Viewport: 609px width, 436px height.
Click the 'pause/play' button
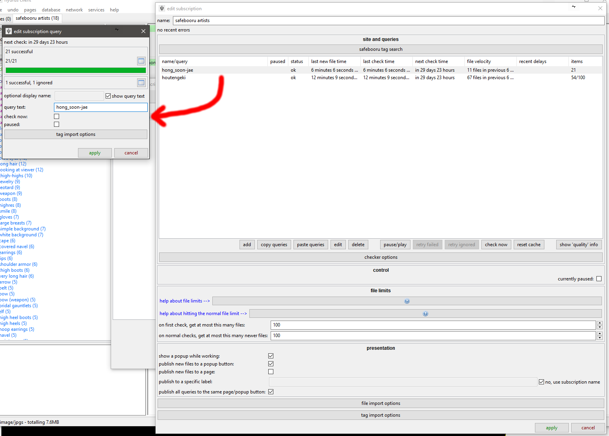point(395,245)
